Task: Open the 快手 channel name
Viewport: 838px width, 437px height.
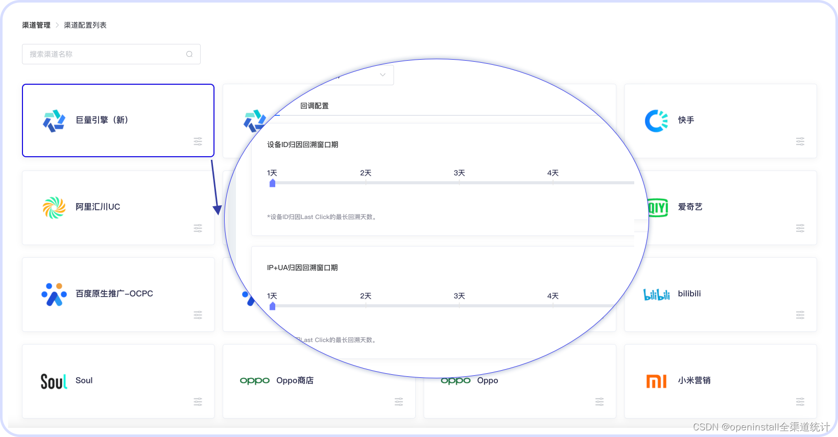Action: coord(686,120)
